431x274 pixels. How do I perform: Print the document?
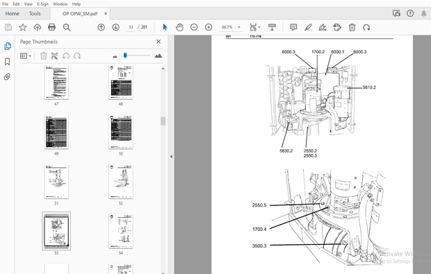[x=51, y=27]
